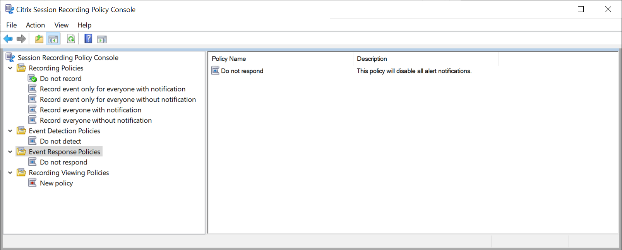Open the File menu

12,25
